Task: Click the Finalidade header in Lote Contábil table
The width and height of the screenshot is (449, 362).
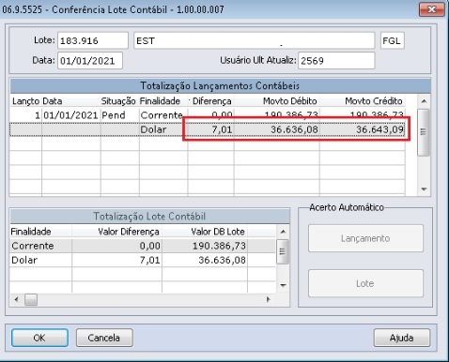Action: point(31,232)
